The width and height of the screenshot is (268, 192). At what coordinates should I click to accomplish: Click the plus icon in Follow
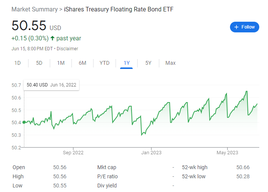coord(236,27)
